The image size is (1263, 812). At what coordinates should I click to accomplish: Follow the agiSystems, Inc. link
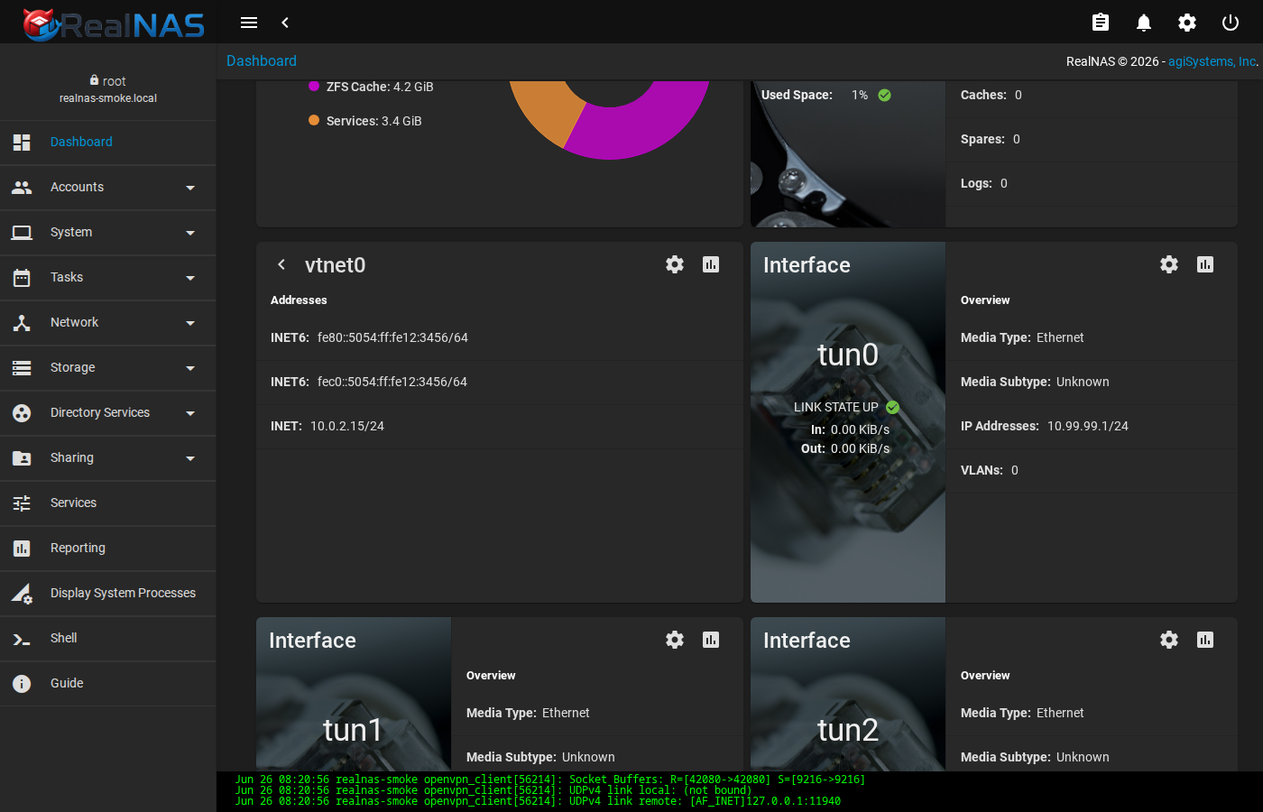click(x=1212, y=61)
